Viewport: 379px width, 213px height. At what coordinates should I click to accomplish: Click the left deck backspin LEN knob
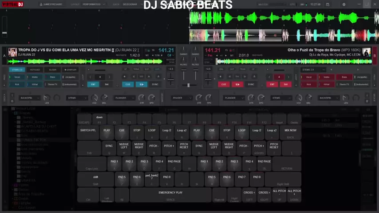click(x=47, y=98)
